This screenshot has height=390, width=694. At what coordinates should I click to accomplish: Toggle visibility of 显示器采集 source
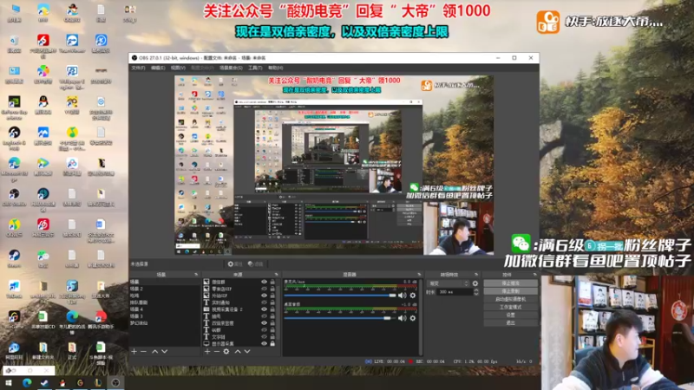coord(265,343)
